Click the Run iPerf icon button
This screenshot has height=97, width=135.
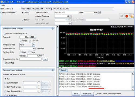[122, 16]
